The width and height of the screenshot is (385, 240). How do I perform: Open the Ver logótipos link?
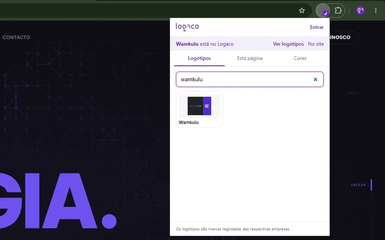[288, 44]
